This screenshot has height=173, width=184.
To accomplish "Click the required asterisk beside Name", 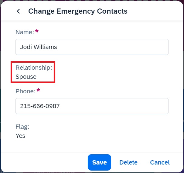I will pos(37,31).
